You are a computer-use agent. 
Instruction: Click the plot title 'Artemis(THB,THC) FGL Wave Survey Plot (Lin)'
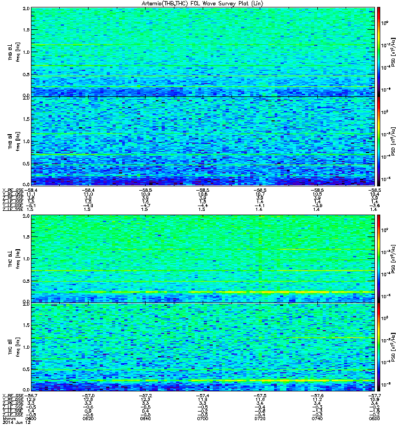[202, 4]
